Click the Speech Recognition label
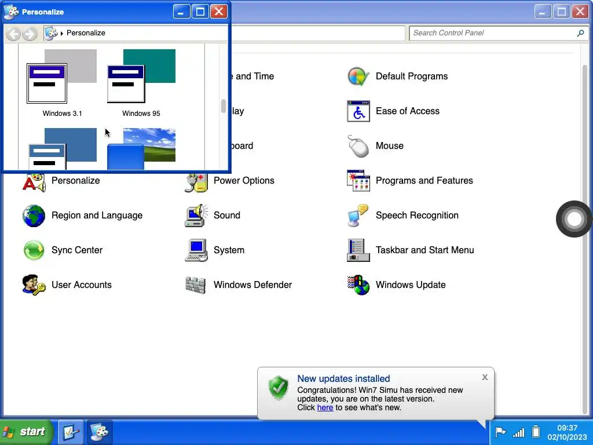 click(417, 216)
